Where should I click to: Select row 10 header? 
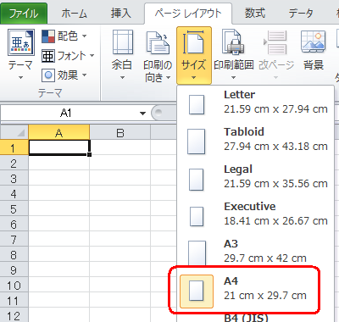(x=14, y=285)
